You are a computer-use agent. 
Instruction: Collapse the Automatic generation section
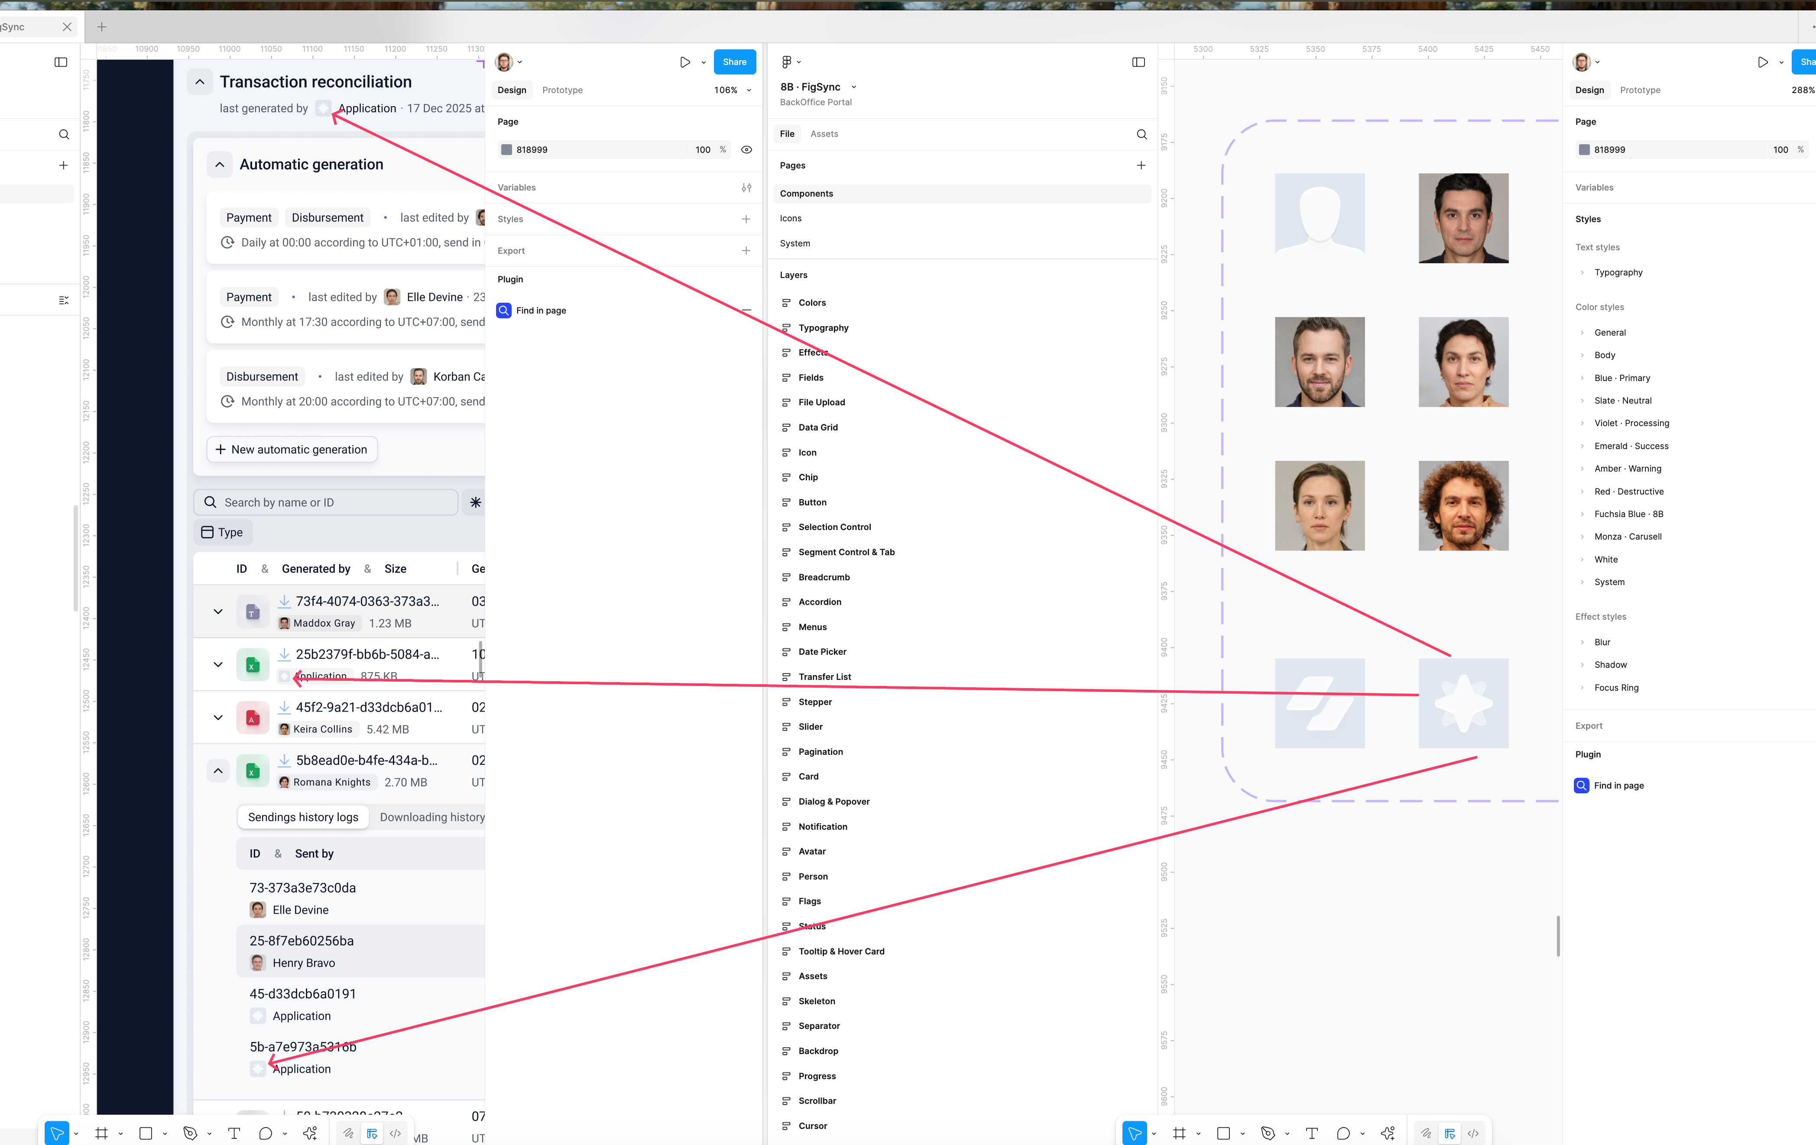(220, 164)
